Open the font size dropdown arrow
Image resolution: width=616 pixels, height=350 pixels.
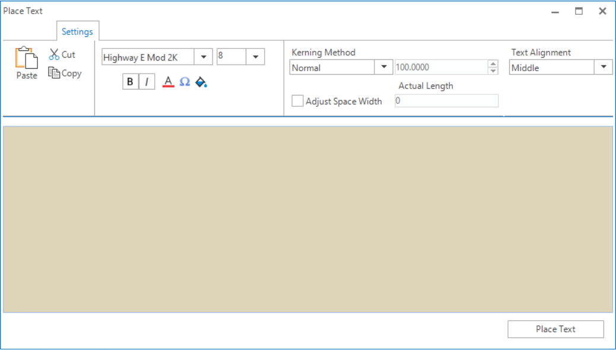pos(255,57)
